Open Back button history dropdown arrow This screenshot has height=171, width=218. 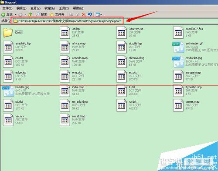(x=16, y=15)
